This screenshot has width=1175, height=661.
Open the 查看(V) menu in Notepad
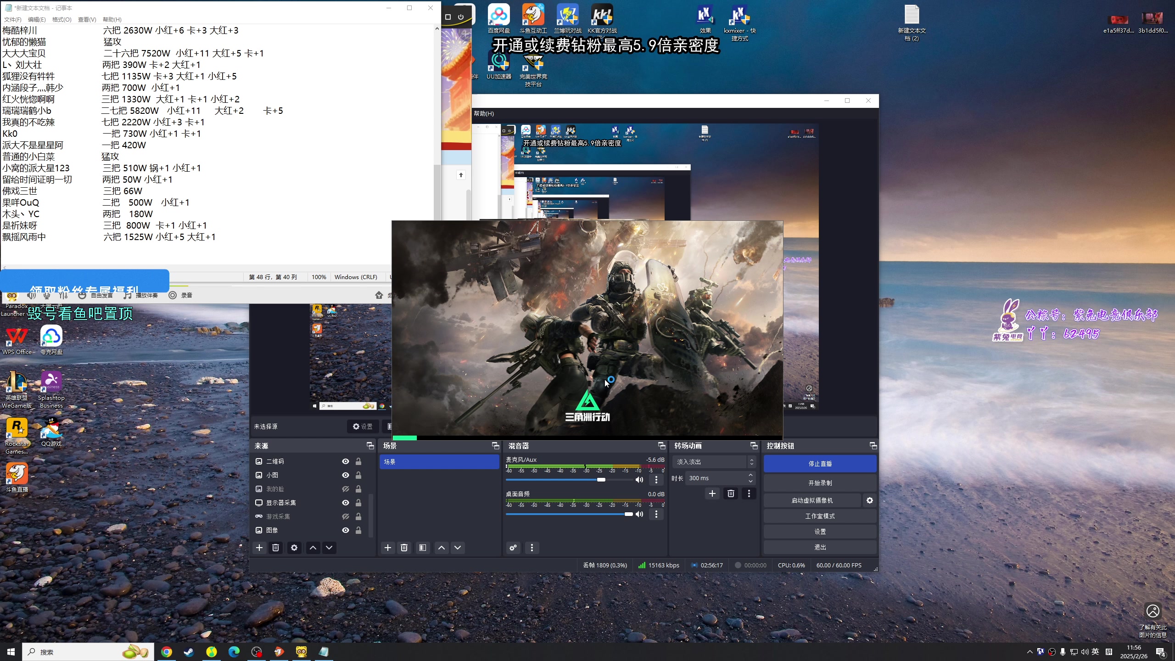(87, 19)
